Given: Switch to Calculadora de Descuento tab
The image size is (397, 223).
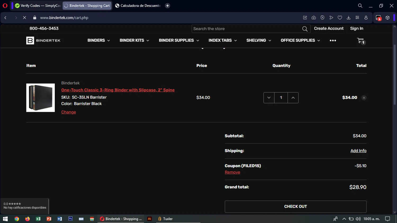Looking at the screenshot, I should pyautogui.click(x=138, y=6).
